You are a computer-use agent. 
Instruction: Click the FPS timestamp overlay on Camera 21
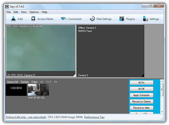coord(24,26)
